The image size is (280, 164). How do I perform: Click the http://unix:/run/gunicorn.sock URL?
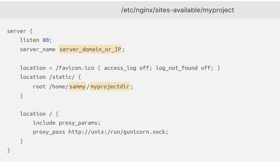coord(117,132)
